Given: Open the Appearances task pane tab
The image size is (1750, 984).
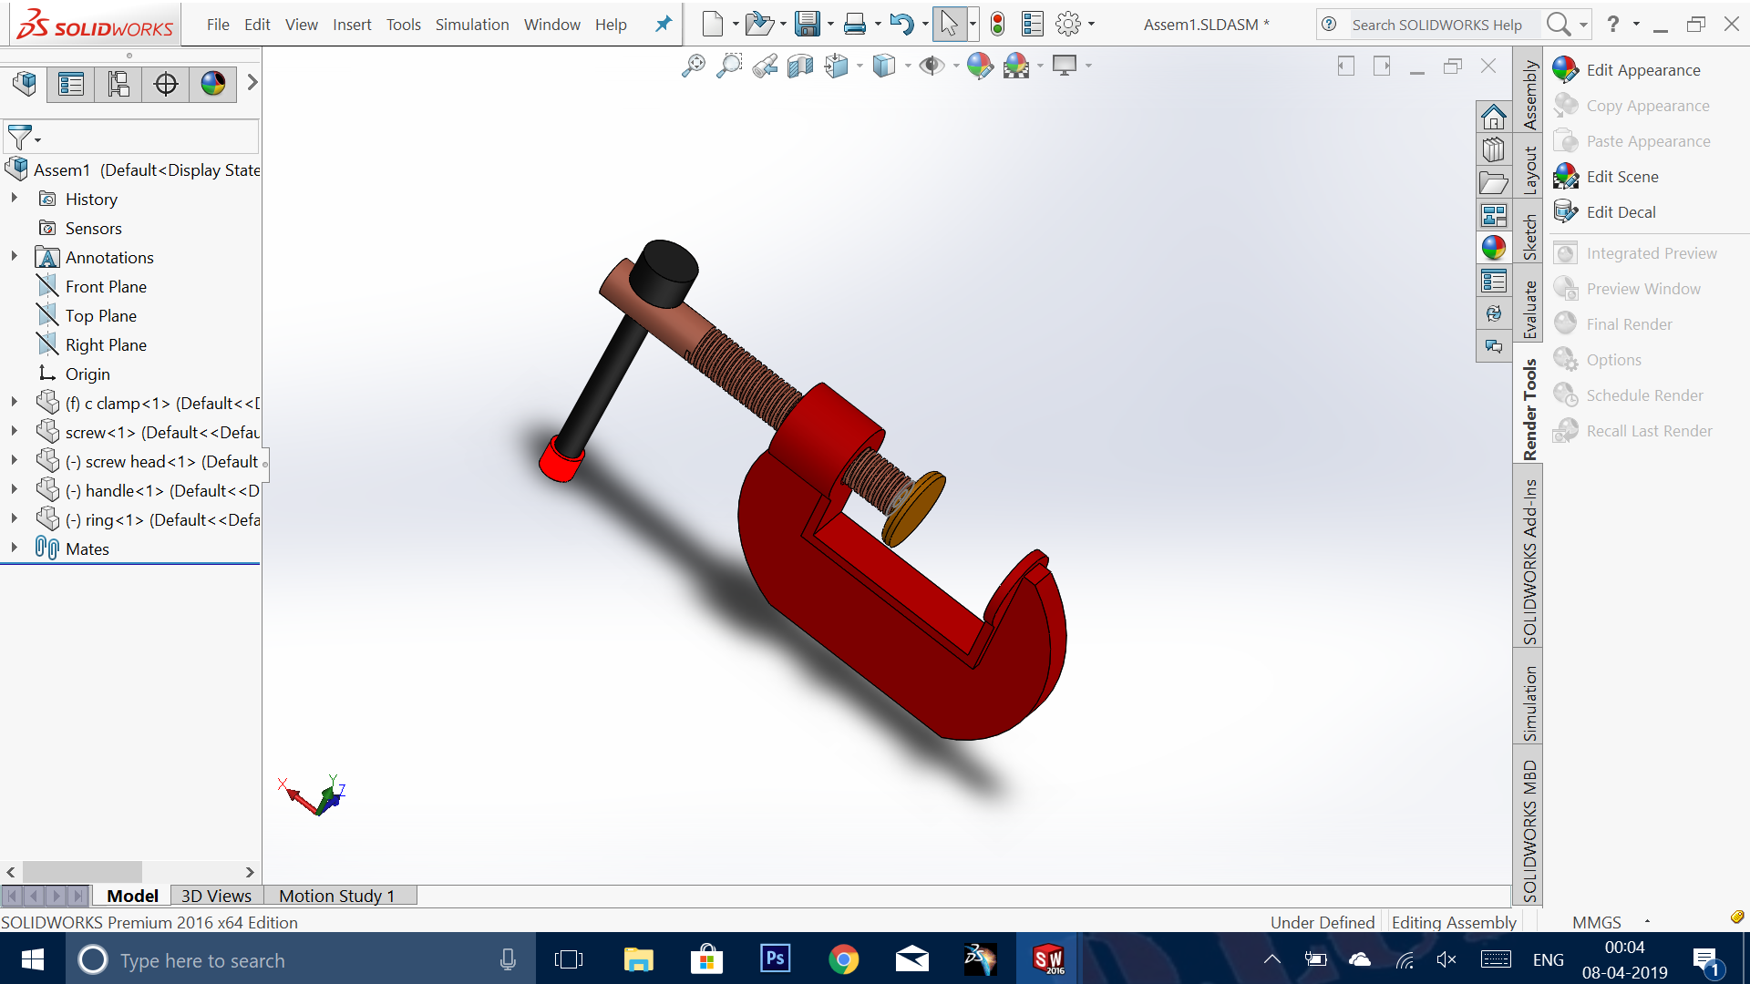Looking at the screenshot, I should pyautogui.click(x=1493, y=248).
